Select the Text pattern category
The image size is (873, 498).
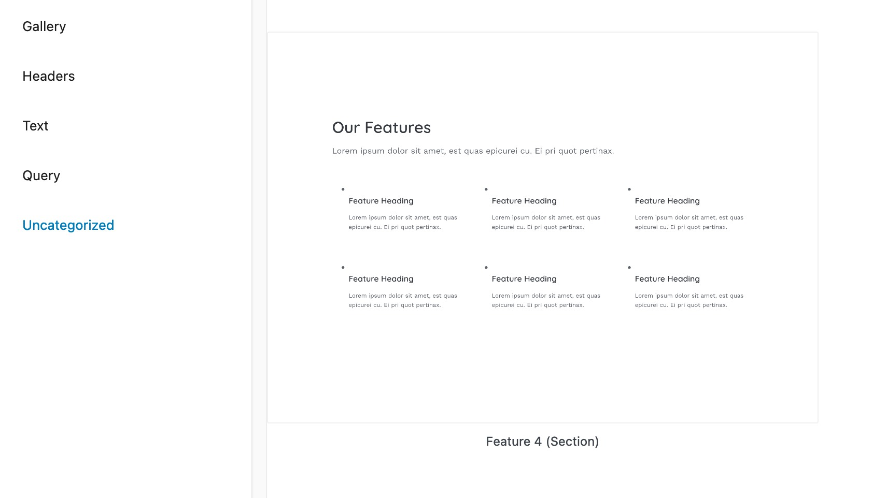point(35,126)
